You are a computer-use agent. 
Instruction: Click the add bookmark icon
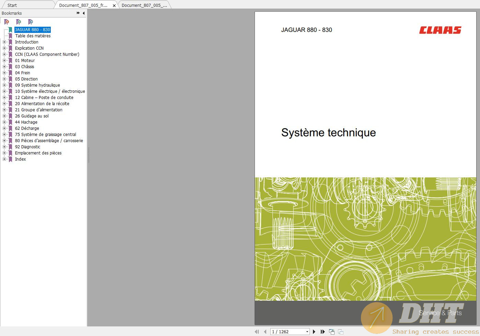click(x=19, y=22)
